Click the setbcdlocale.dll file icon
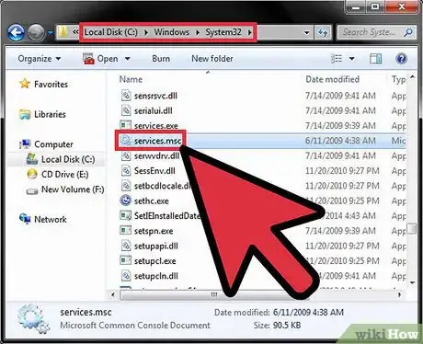Viewport: 423px width, 344px height. (126, 186)
